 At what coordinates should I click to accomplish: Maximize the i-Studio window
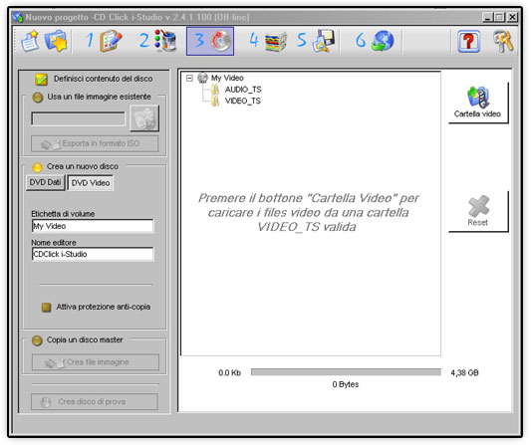point(499,17)
